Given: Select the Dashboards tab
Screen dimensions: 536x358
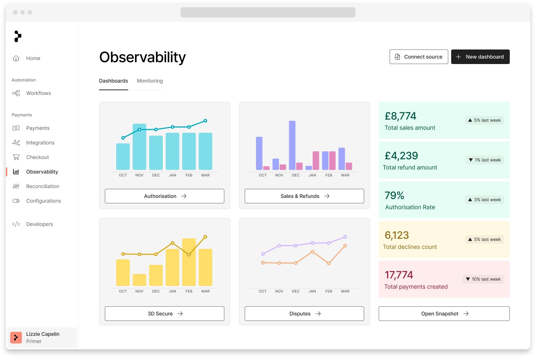Looking at the screenshot, I should coord(114,81).
